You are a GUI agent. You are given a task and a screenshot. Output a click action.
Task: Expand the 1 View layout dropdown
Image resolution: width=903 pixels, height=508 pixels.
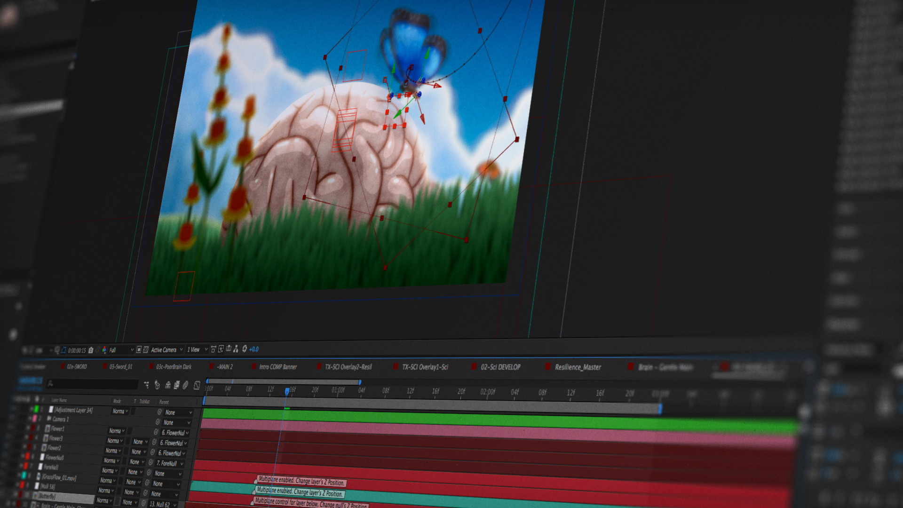[x=197, y=349]
